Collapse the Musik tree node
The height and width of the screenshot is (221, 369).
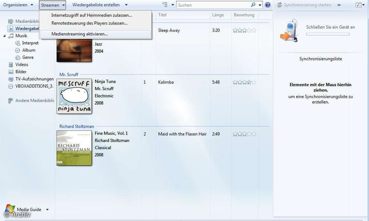(5, 36)
